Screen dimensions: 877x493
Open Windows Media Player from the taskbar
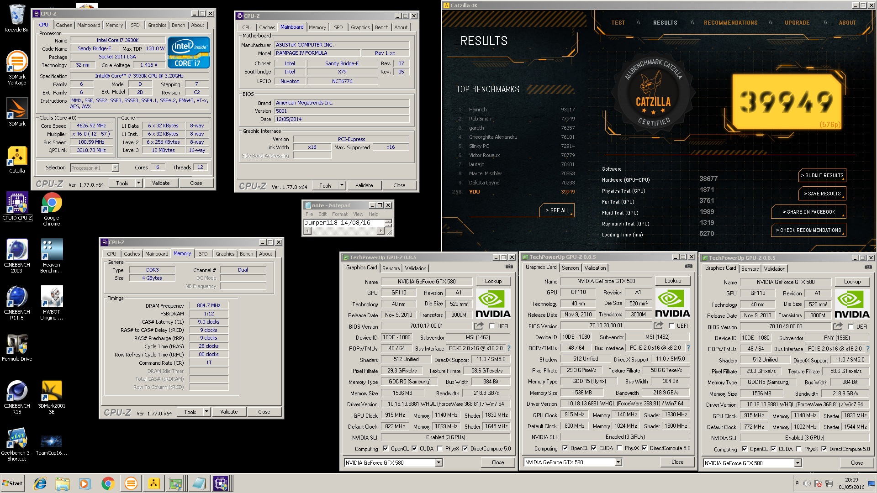[x=85, y=483]
